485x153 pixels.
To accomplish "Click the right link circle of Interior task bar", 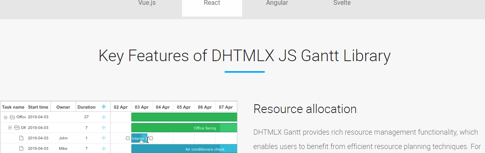I will coord(151,138).
